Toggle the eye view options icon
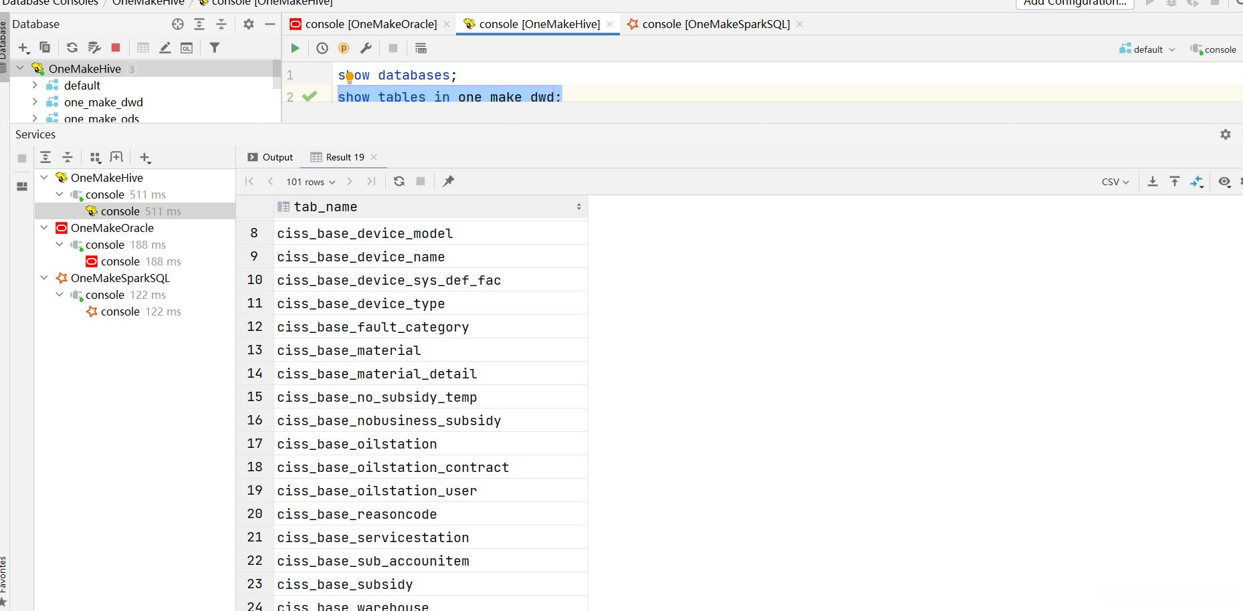The width and height of the screenshot is (1243, 611). [x=1224, y=182]
